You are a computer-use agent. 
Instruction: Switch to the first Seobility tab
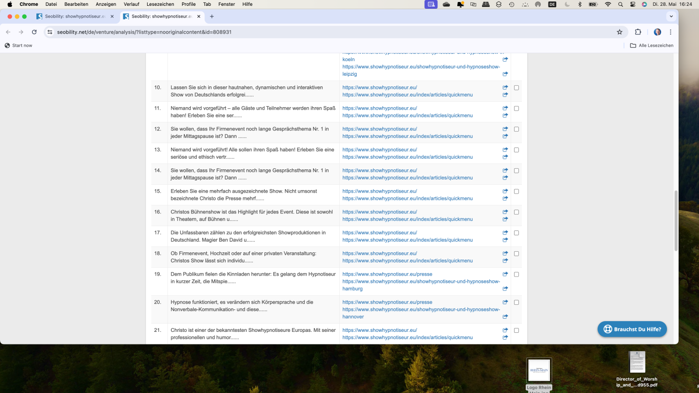(x=75, y=16)
